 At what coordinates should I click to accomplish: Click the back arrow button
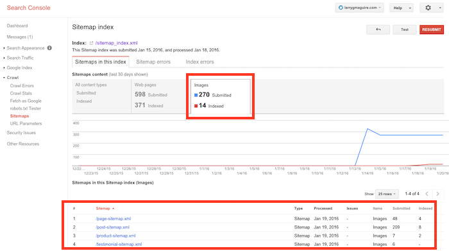[378, 30]
